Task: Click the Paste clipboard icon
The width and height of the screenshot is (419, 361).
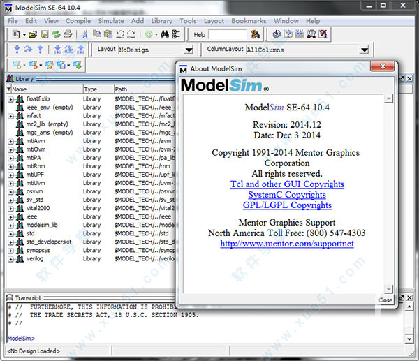Action: coord(108,34)
